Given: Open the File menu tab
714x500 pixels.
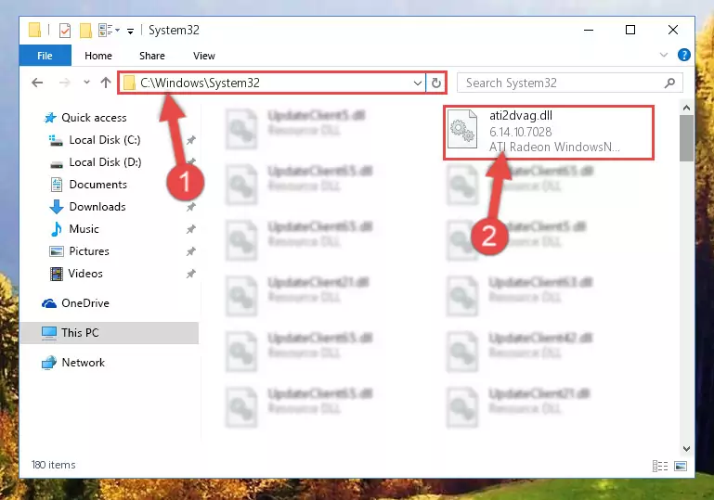Looking at the screenshot, I should (45, 56).
